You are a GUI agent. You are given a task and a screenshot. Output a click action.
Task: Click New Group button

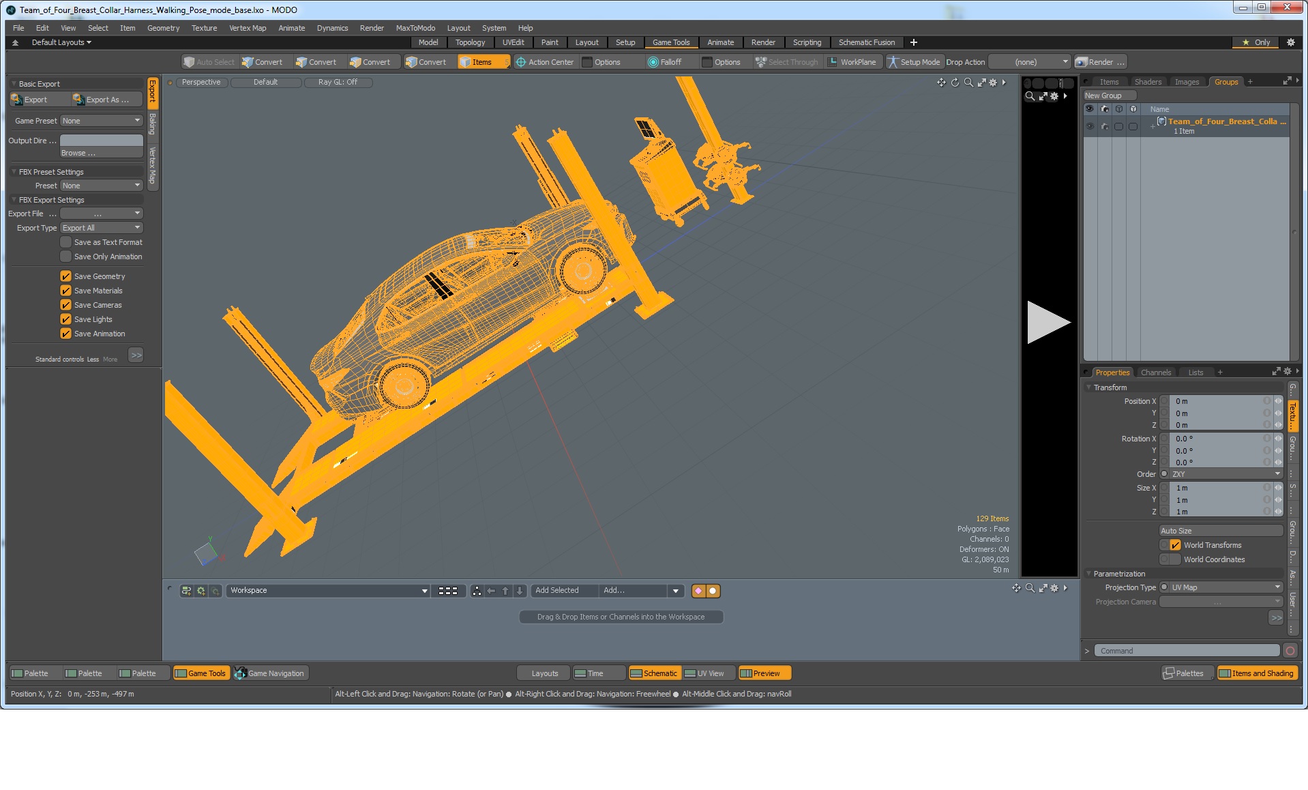(1109, 96)
